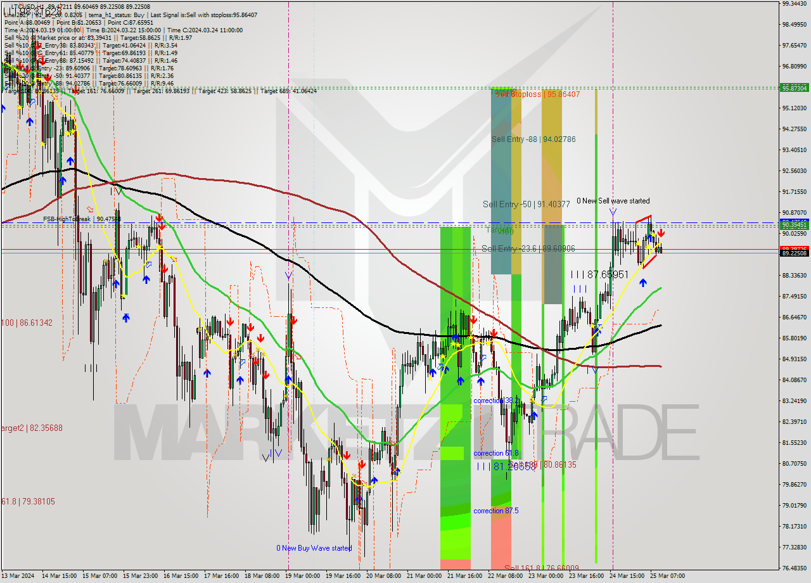
Task: Click the 'Target 689: 41.06424' text
Action: 288,91
